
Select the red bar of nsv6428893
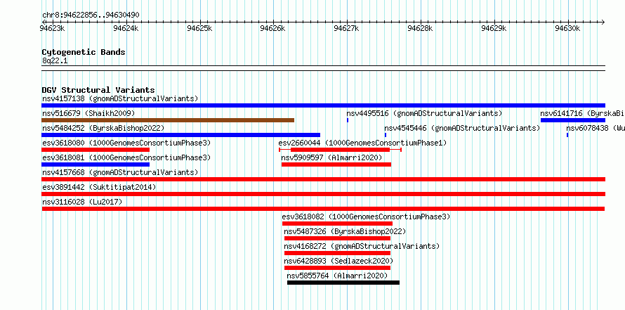(x=337, y=268)
